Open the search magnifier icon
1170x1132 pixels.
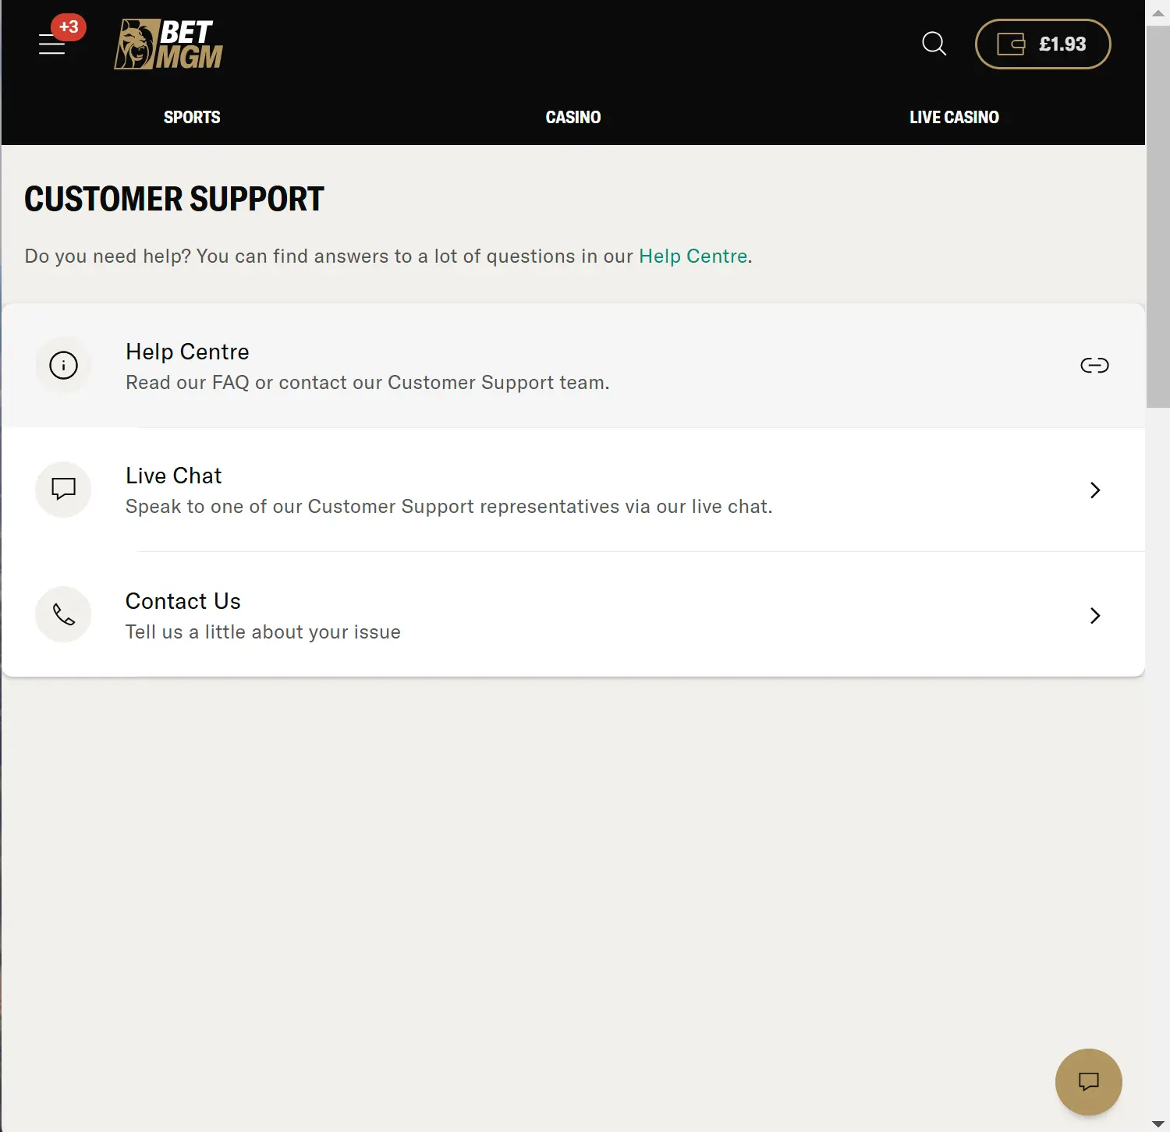click(x=934, y=44)
